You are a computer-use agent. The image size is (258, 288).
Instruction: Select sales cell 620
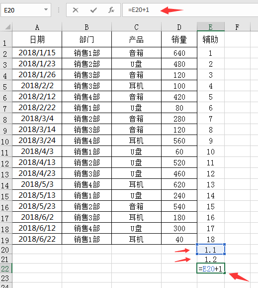(x=179, y=184)
